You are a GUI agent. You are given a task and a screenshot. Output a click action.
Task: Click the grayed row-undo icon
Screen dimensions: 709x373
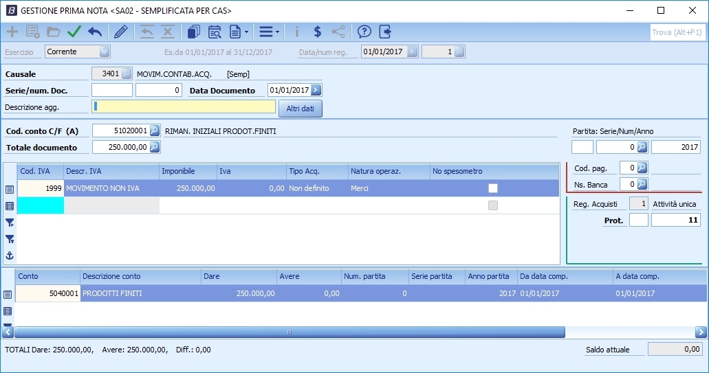147,32
